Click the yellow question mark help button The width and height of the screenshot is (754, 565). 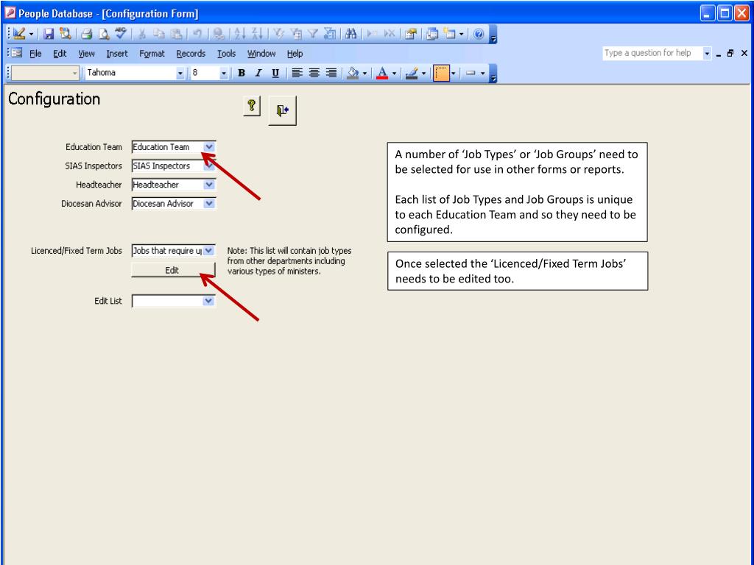coord(252,106)
